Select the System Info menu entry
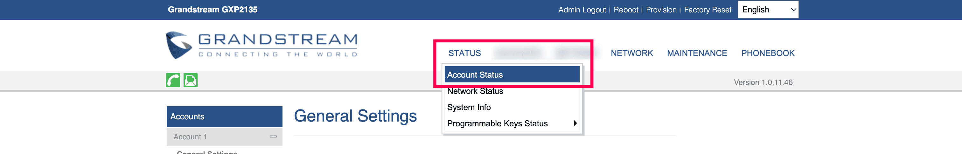Screen dimensions: 962x154 pos(469,107)
